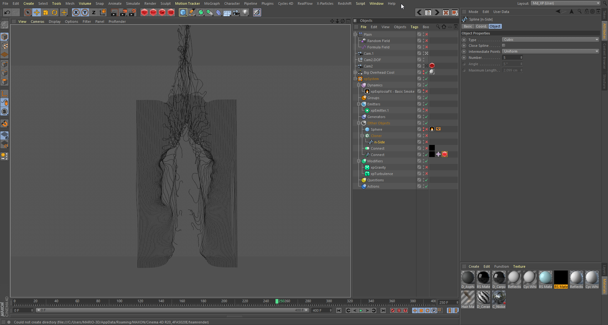Collapse the Emitters tree node

pos(359,104)
